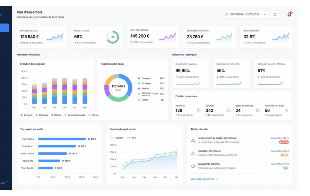Click the Info badge on the backup alert
The image size is (310, 196).
coord(286,168)
